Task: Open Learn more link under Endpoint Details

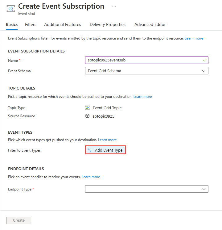Action: (x=91, y=177)
